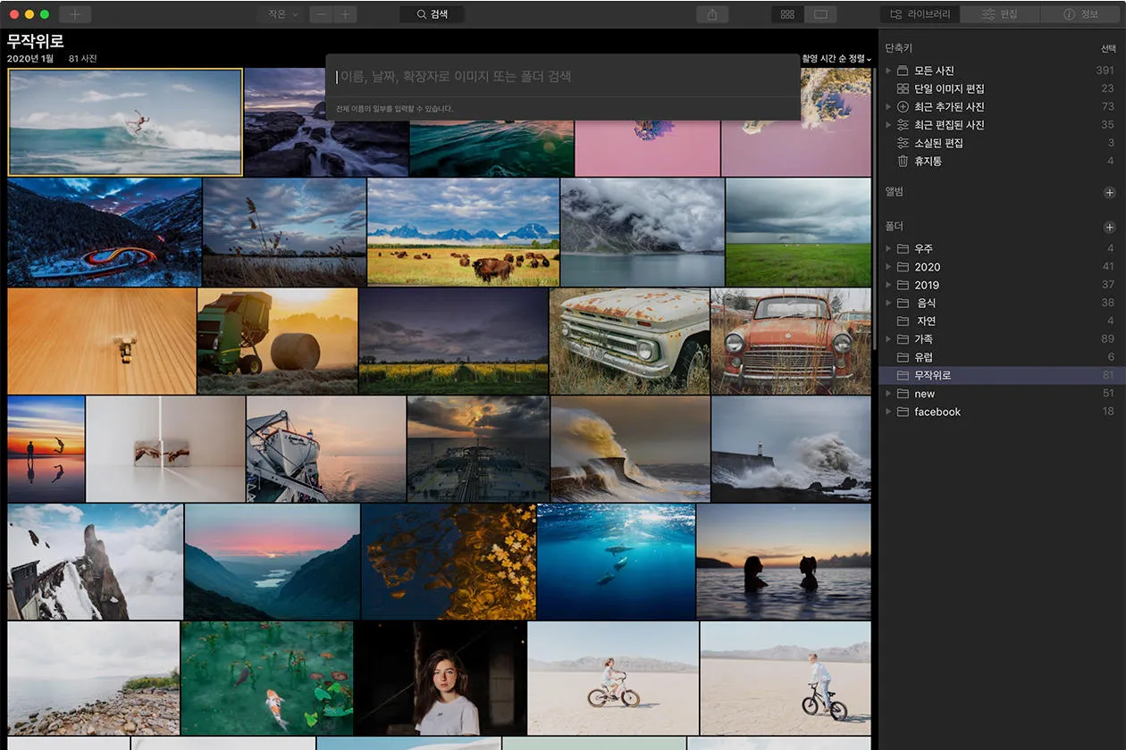Expand the 모든 사진 disclosure arrow

coord(888,71)
